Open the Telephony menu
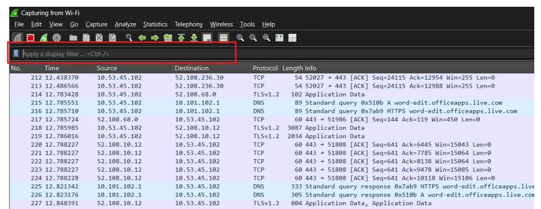 click(189, 24)
